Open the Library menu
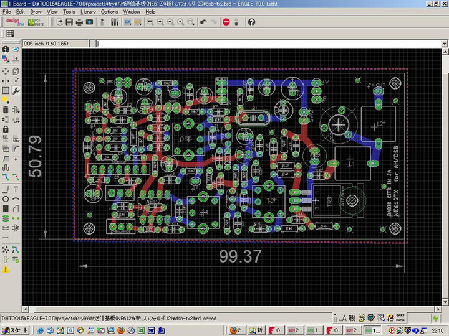Image resolution: width=449 pixels, height=336 pixels. (88, 12)
